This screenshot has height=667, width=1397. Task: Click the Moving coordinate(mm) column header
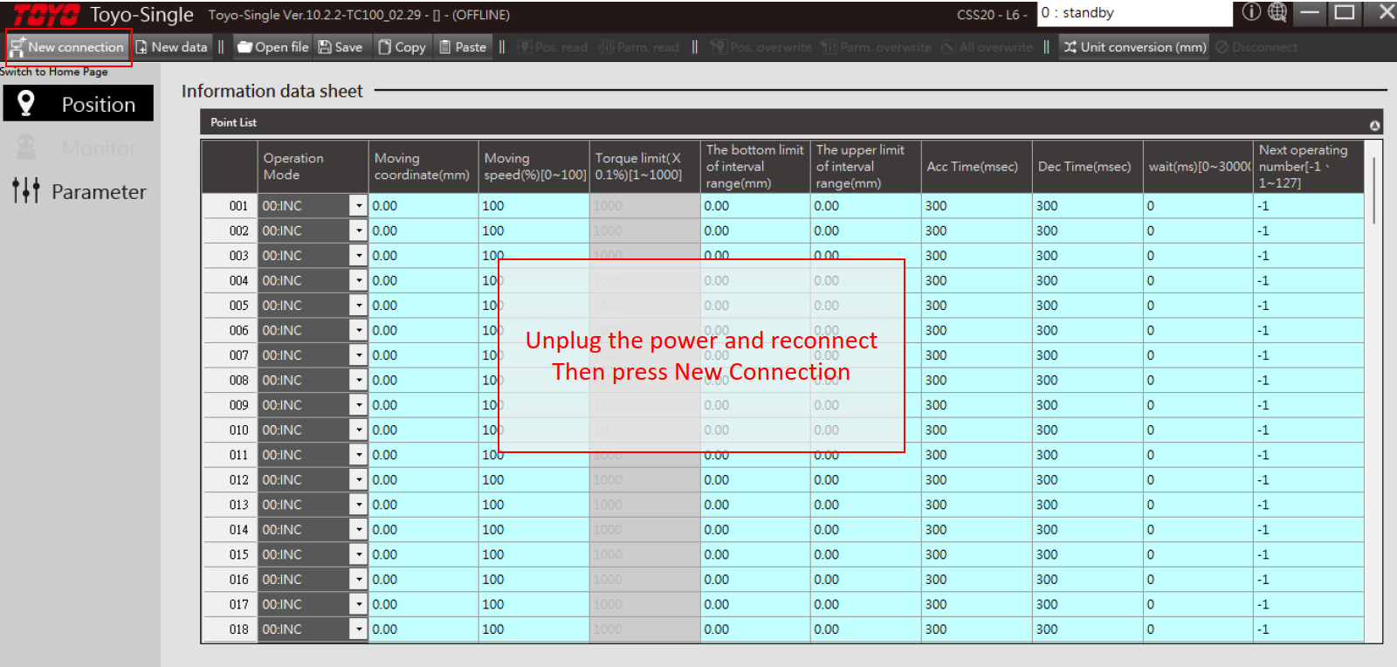pos(423,167)
